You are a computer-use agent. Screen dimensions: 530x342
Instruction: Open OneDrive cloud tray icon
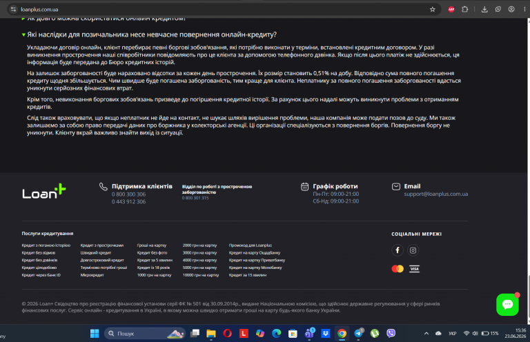click(438, 334)
